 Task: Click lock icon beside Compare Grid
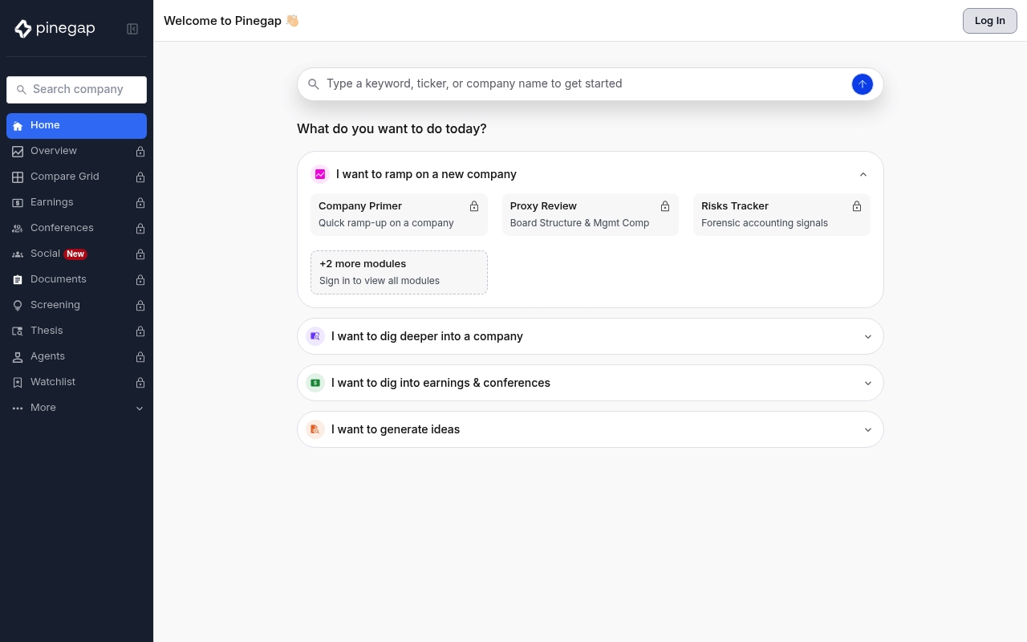click(140, 177)
